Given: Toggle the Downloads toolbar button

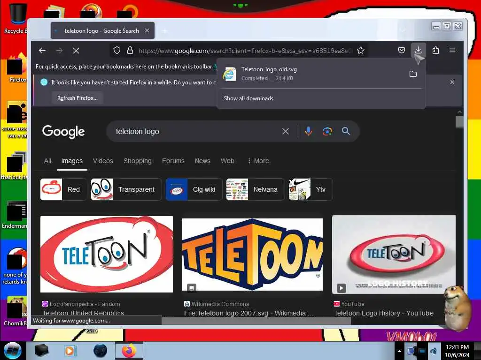Looking at the screenshot, I should 418,50.
